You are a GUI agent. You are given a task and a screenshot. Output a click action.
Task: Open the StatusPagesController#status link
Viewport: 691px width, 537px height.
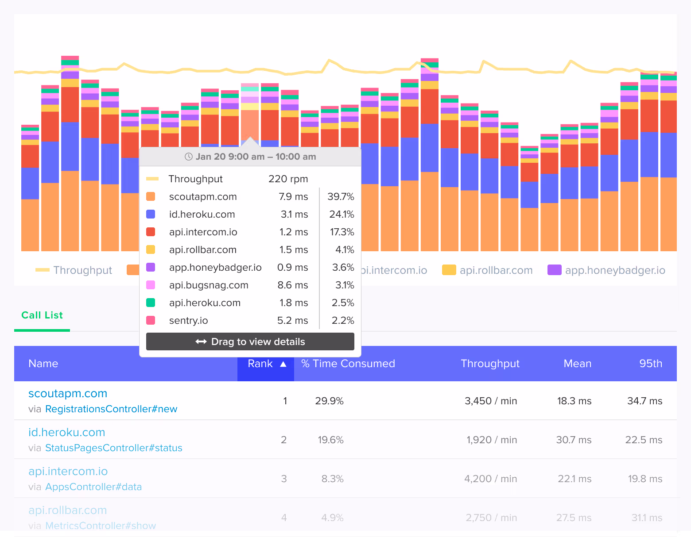point(114,448)
